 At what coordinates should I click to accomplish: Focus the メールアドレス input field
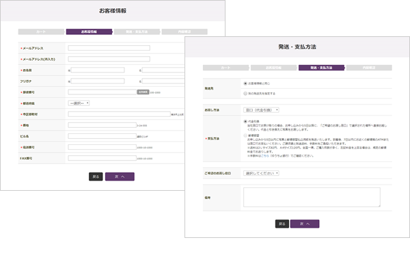click(109, 48)
